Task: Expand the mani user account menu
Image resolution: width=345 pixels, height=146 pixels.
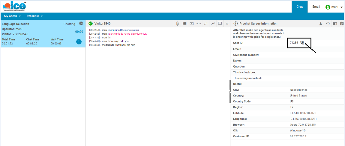Action: pyautogui.click(x=334, y=7)
